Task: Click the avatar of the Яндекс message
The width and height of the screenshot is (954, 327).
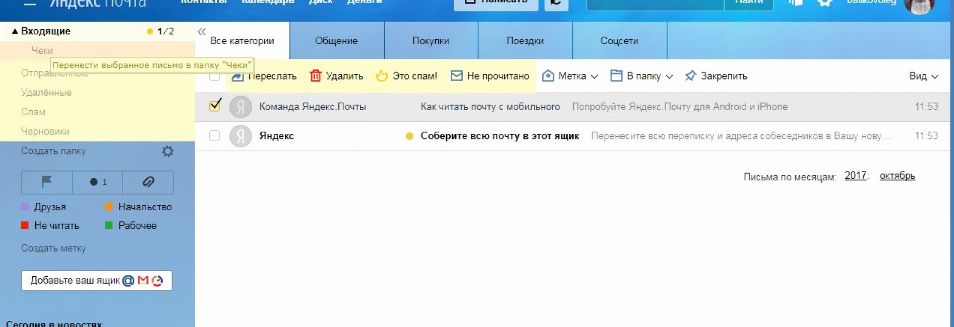Action: [x=241, y=136]
